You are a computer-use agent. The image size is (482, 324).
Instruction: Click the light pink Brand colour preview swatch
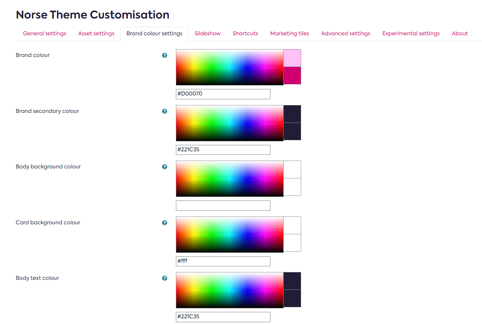point(292,58)
